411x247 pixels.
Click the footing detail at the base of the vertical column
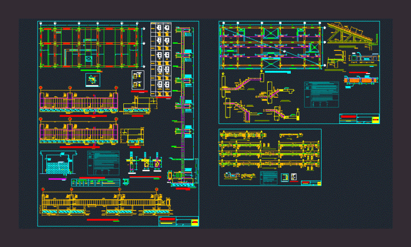click(x=182, y=179)
